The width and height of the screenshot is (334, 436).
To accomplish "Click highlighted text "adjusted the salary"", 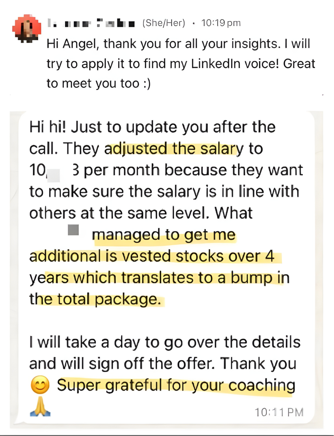I will pos(174,149).
